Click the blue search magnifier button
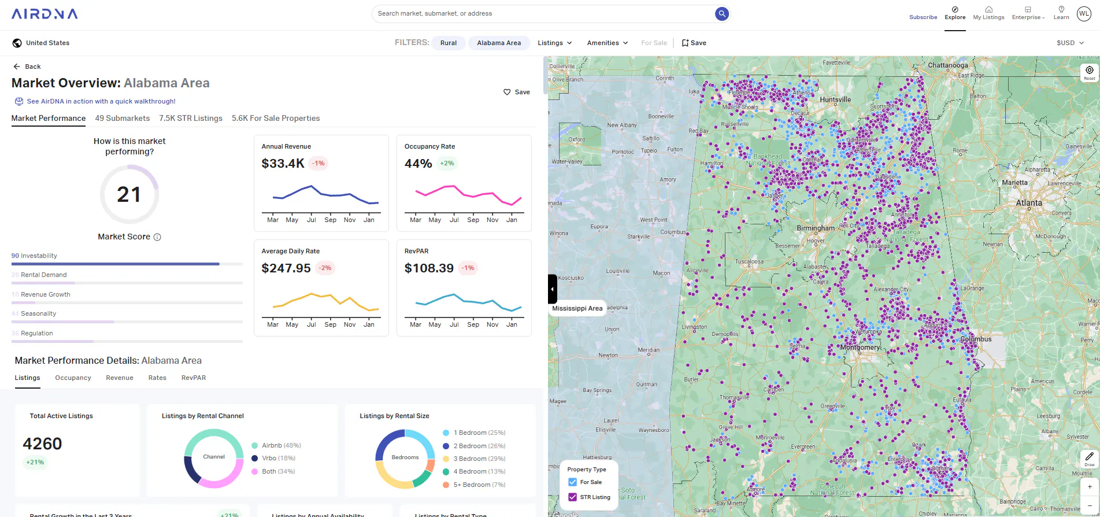 click(721, 13)
